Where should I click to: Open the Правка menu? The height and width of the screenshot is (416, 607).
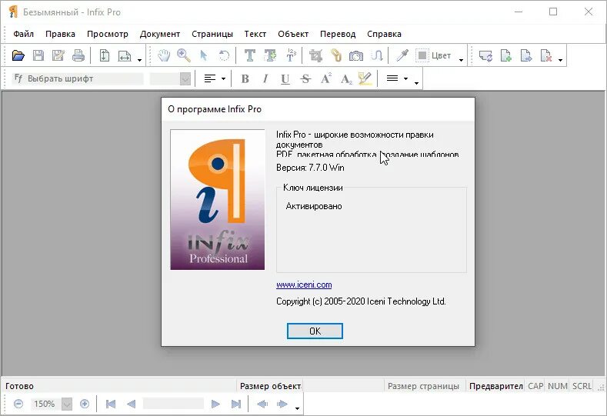point(60,34)
